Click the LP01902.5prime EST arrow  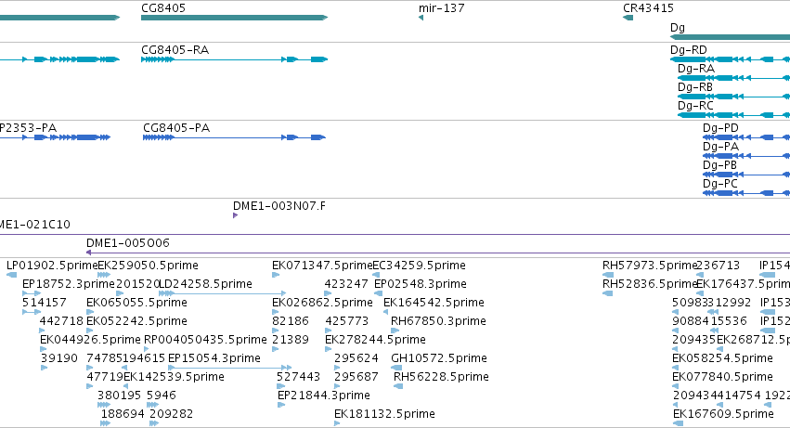11,275
